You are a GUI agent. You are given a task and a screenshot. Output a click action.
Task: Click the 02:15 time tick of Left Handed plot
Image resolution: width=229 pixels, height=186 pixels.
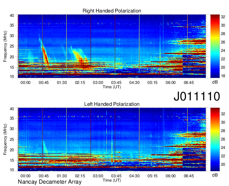(80, 176)
